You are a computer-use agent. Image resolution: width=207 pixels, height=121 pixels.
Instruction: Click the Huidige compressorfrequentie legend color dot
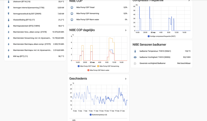point(149,36)
